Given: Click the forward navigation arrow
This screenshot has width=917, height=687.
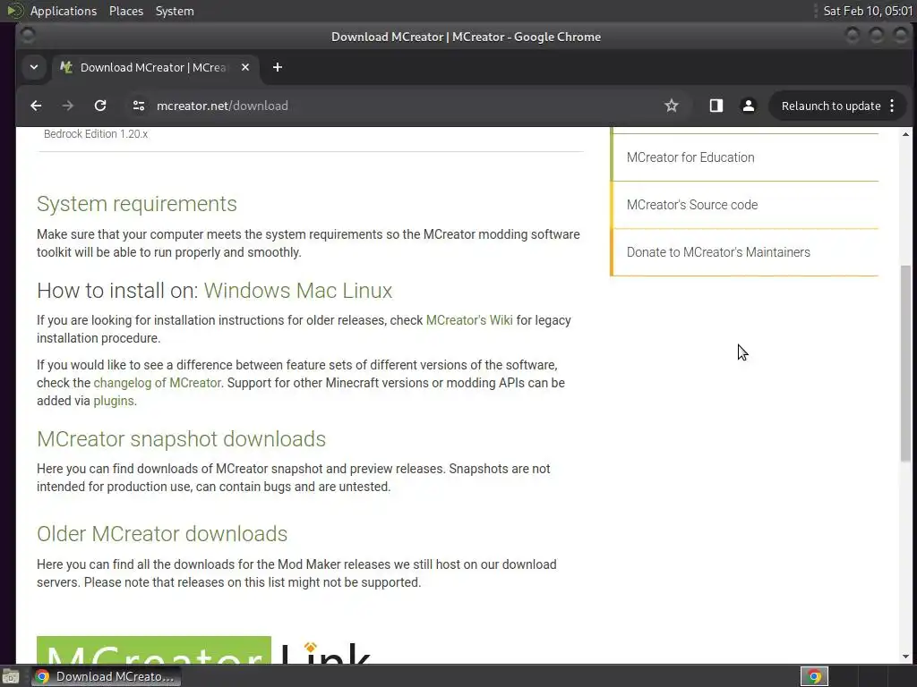Looking at the screenshot, I should pyautogui.click(x=68, y=106).
